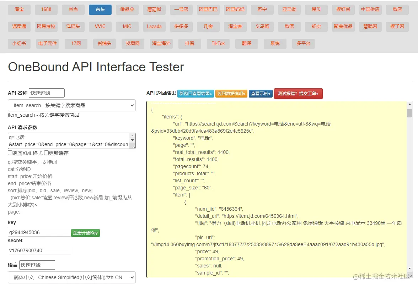Click into the secret input field

(39, 250)
